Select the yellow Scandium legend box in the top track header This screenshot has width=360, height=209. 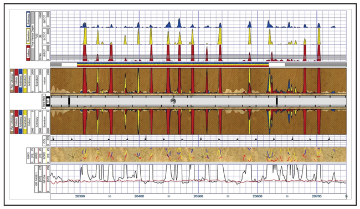(x=28, y=36)
